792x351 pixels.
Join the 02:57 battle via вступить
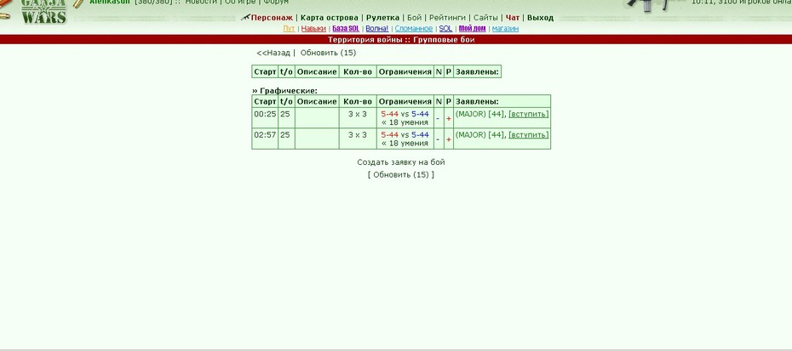coord(528,134)
